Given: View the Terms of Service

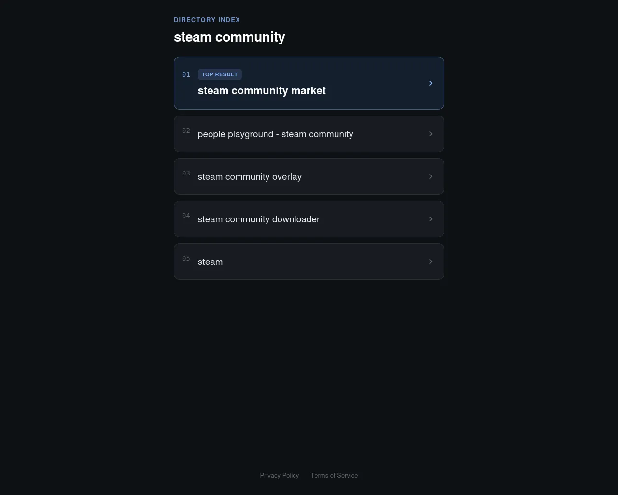Looking at the screenshot, I should pyautogui.click(x=334, y=476).
